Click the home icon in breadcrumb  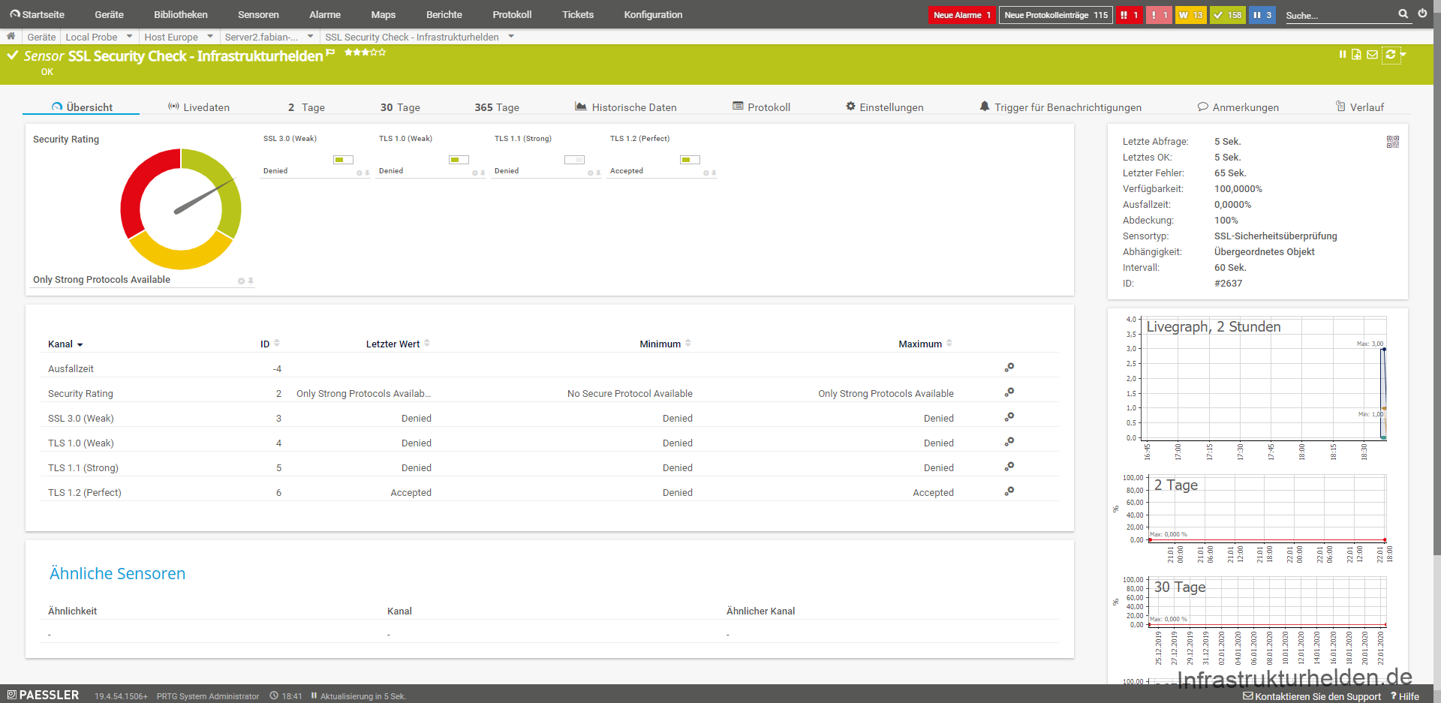click(x=11, y=36)
